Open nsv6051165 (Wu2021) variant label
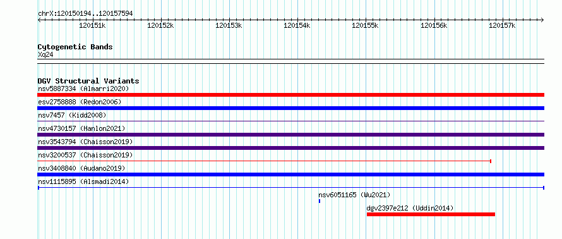The width and height of the screenshot is (562, 239). coord(354,195)
